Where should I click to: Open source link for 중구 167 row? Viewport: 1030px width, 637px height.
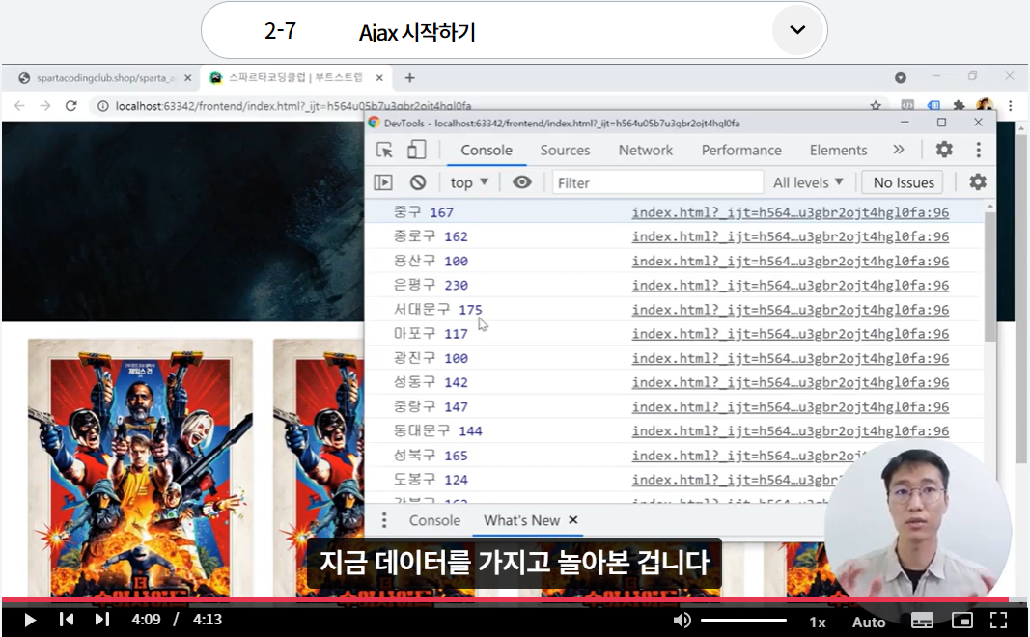coord(791,212)
